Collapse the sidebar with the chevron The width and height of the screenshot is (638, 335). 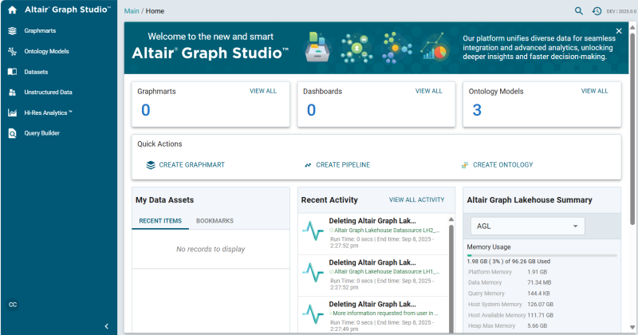tap(106, 325)
